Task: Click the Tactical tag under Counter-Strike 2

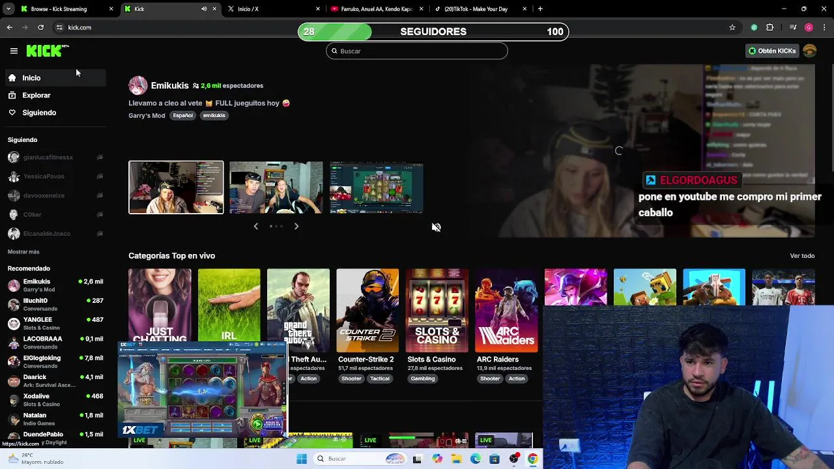Action: tap(379, 378)
